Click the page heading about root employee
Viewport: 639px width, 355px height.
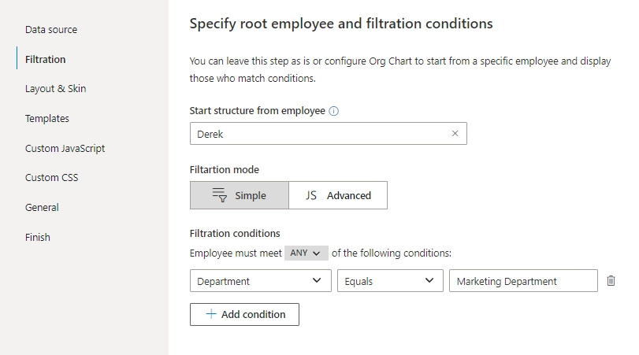[x=341, y=24]
